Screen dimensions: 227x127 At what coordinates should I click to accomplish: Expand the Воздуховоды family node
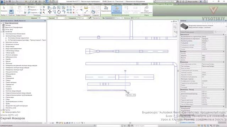pos(4,46)
